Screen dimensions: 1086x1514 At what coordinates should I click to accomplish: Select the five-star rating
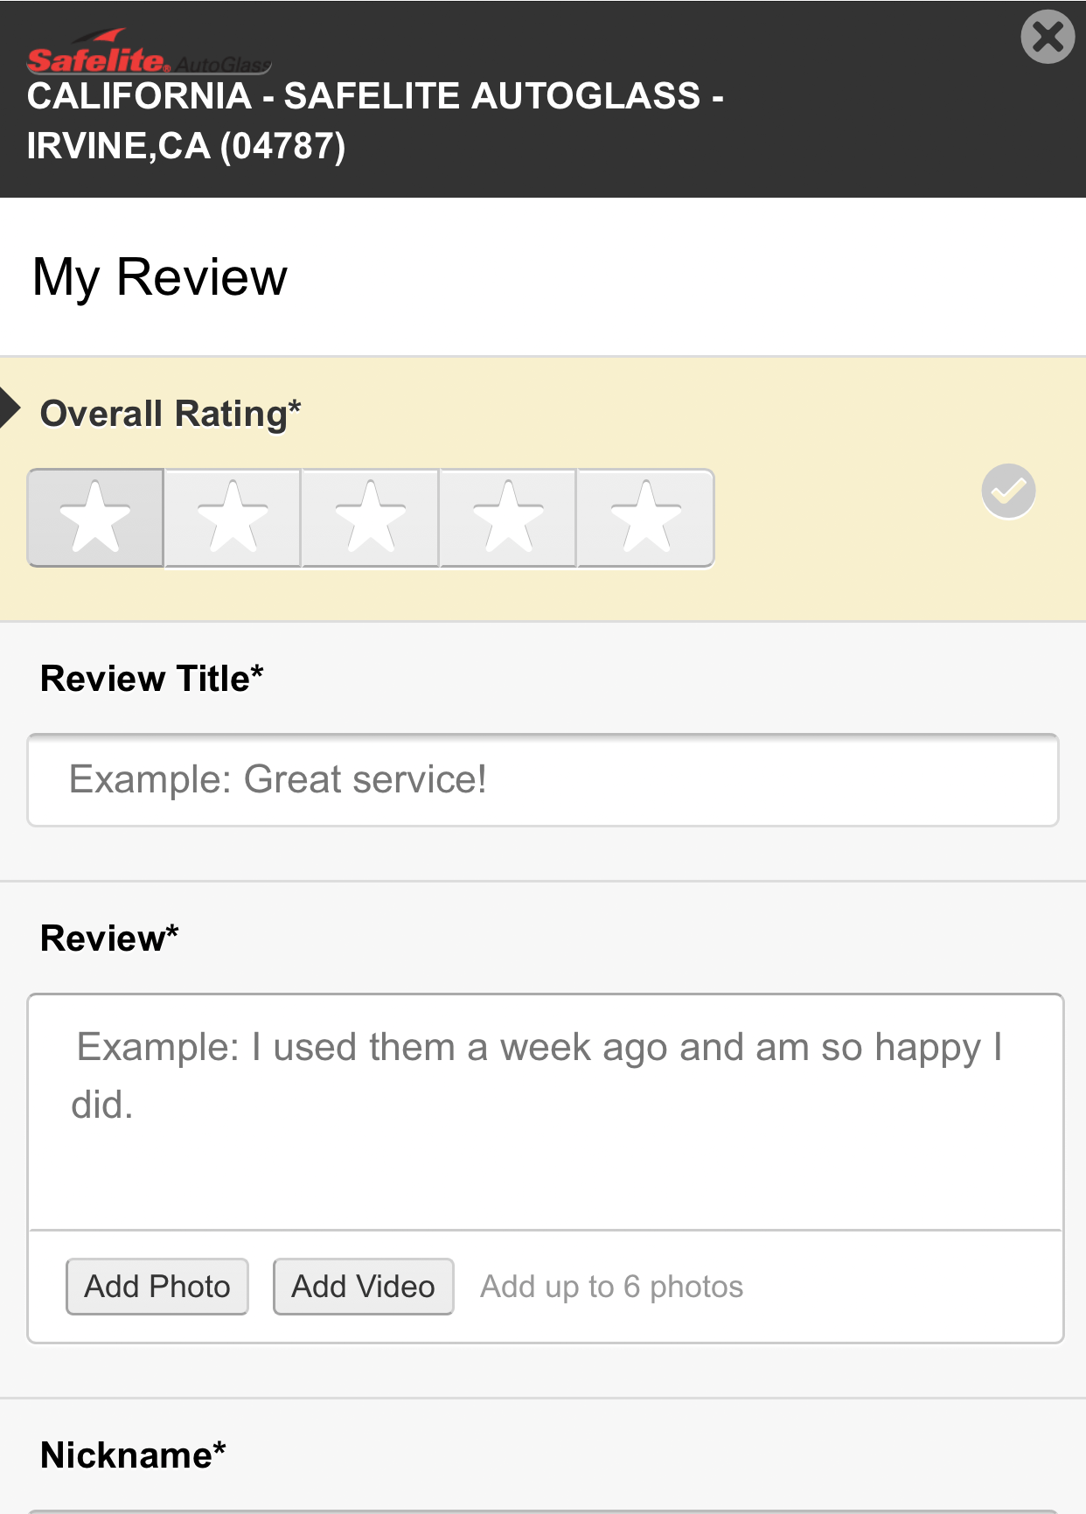pos(646,518)
